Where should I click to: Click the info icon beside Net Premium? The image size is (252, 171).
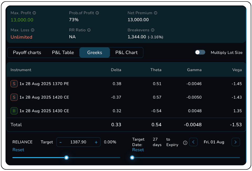[x=156, y=13]
